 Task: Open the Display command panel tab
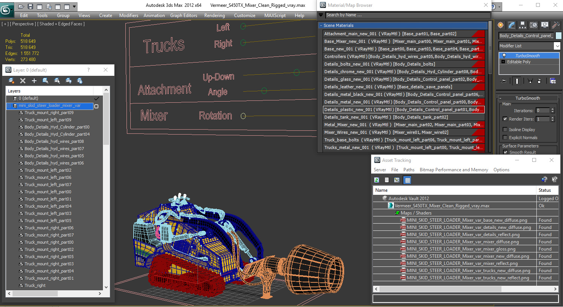pos(545,25)
